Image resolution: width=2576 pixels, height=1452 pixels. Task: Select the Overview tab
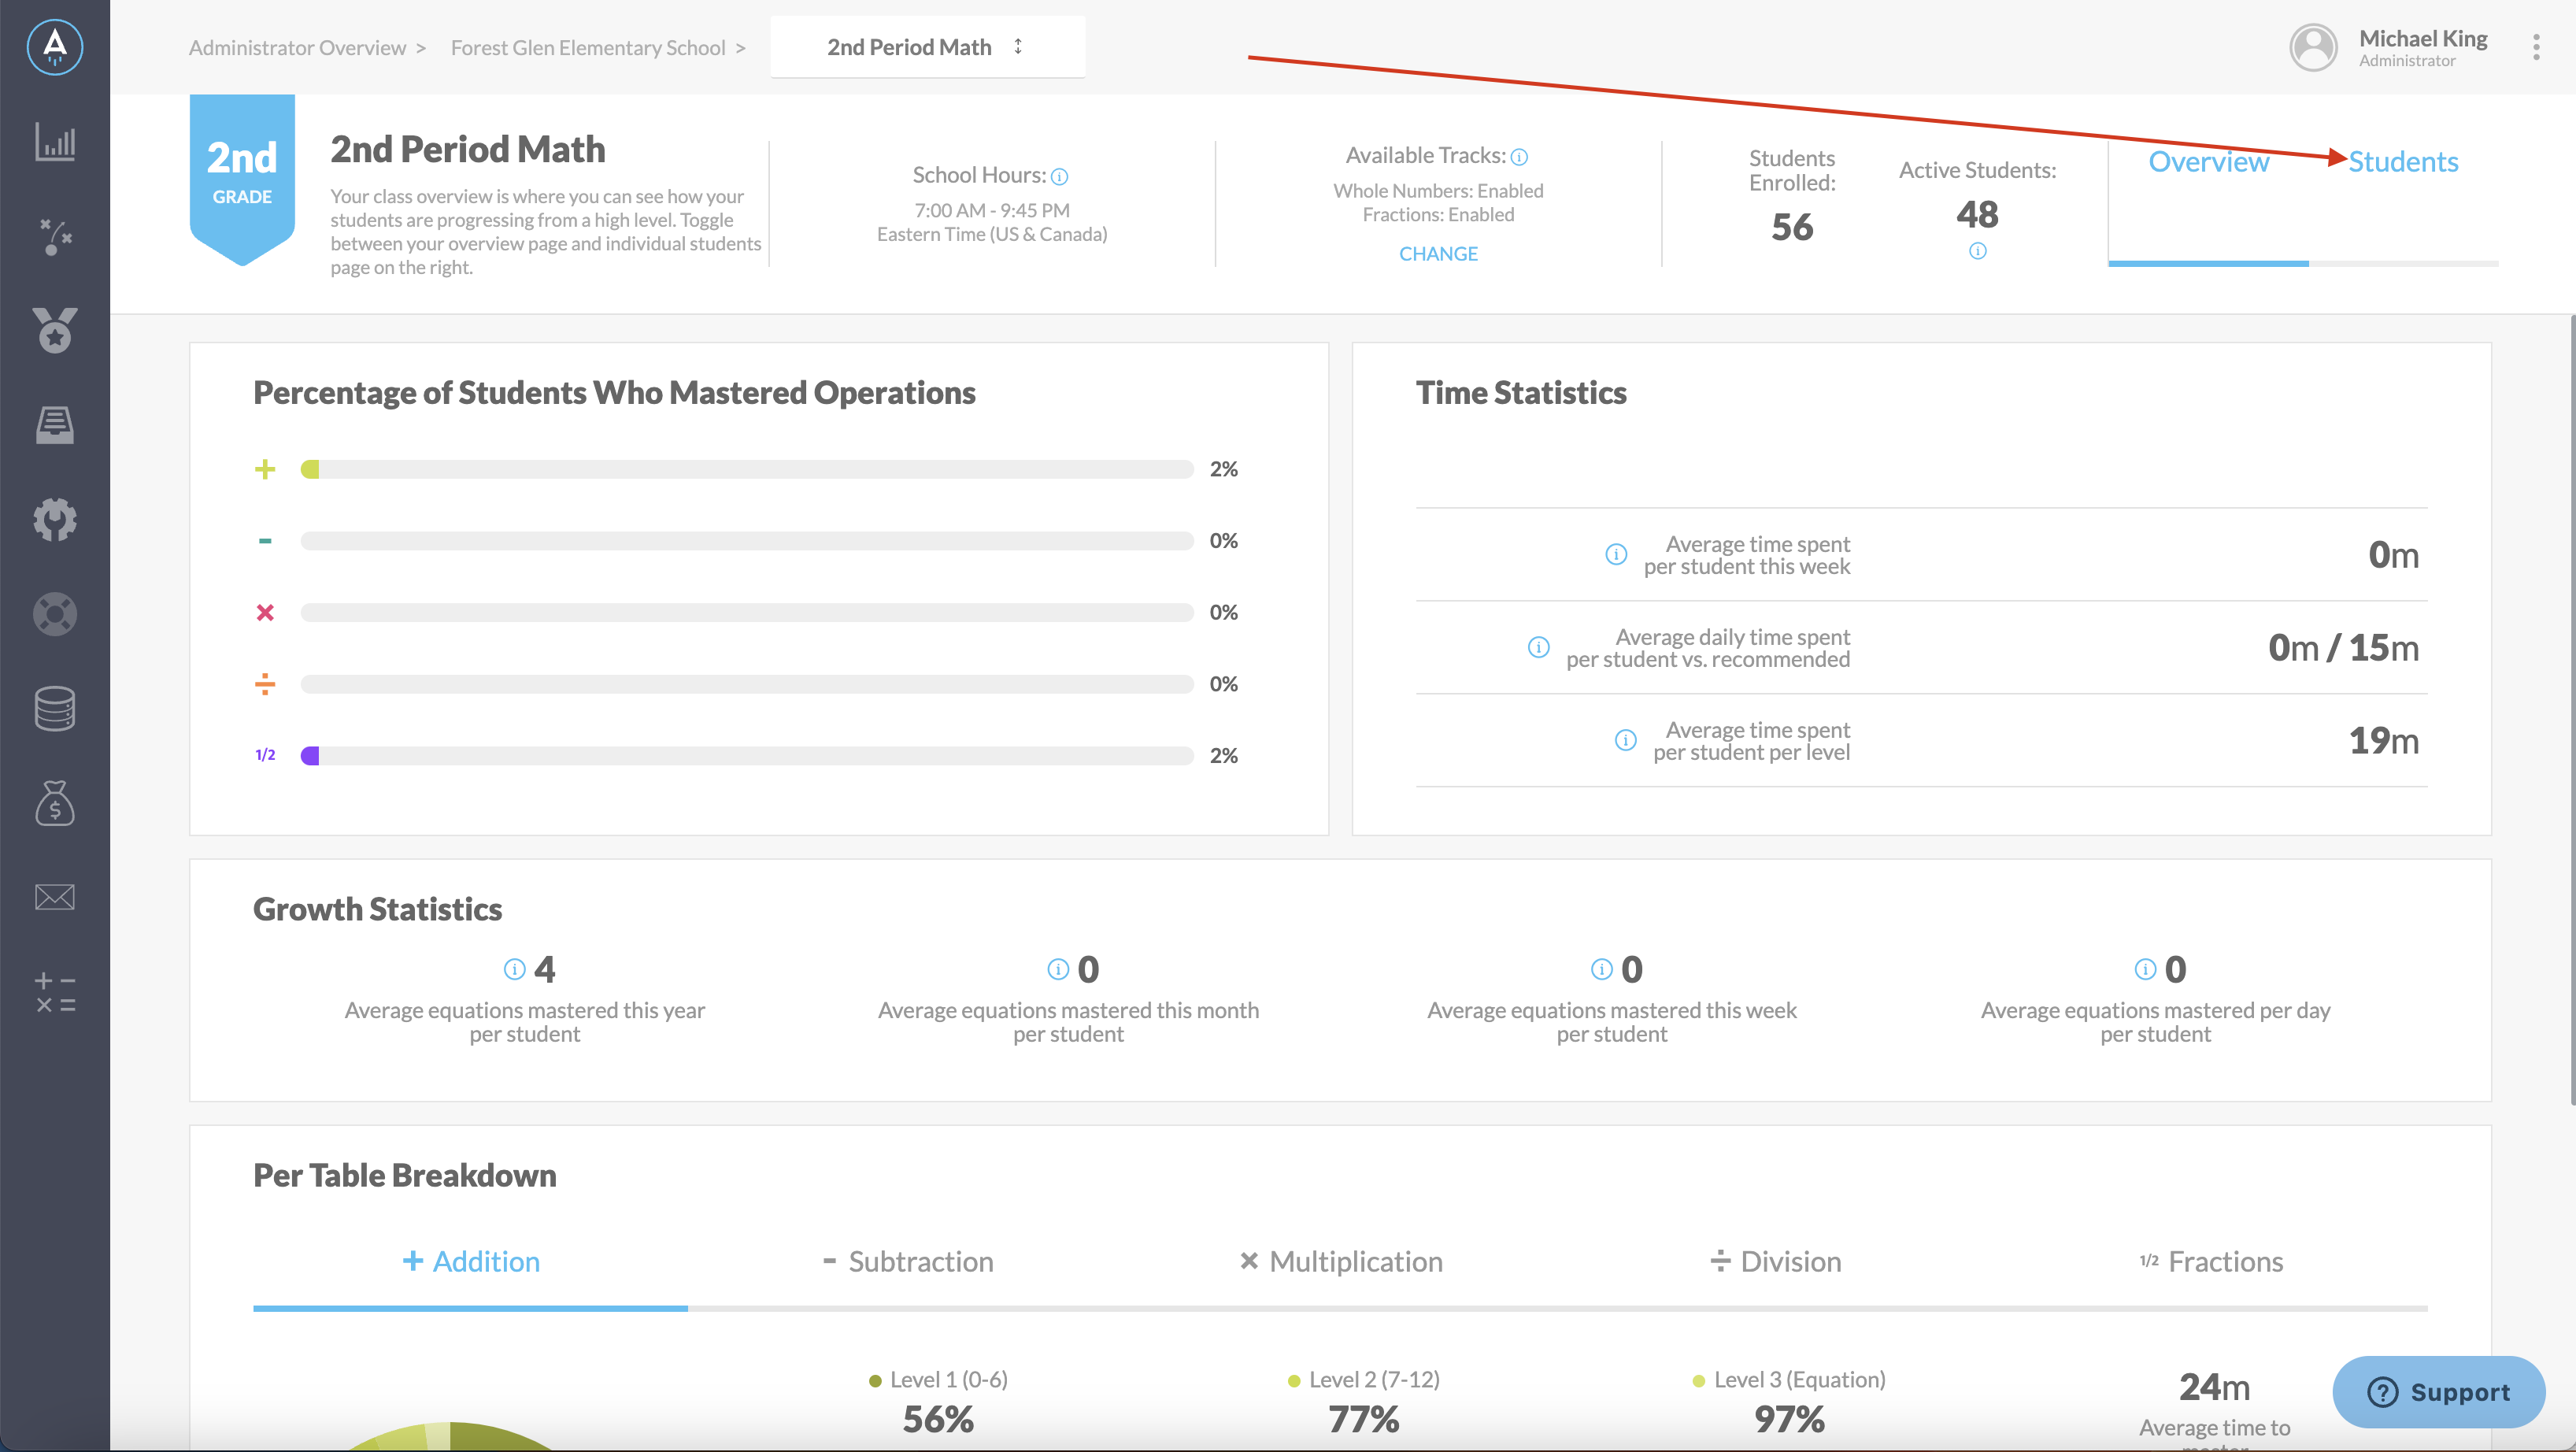click(2209, 162)
